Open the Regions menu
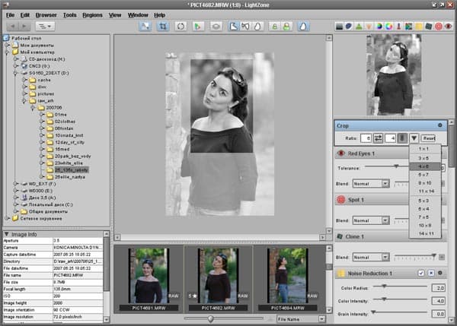The image size is (457, 326). (92, 14)
